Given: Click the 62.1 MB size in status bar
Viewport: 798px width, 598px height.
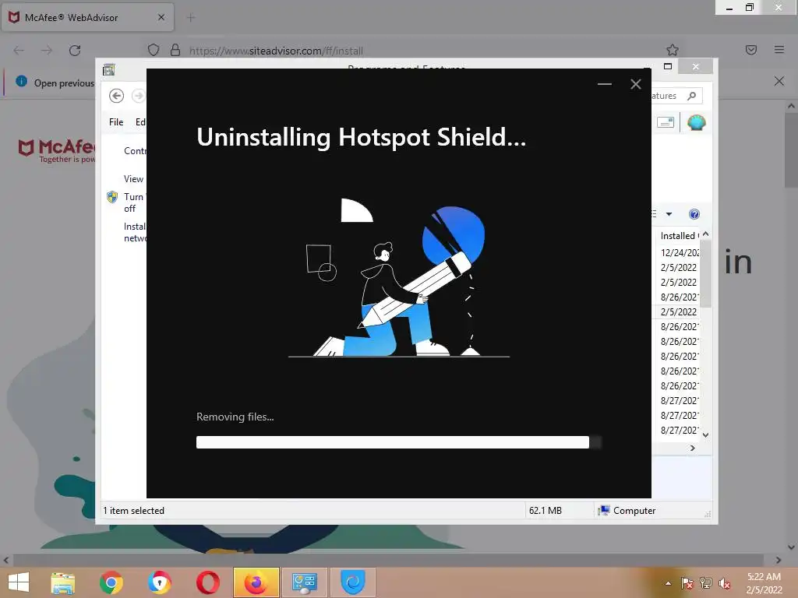Looking at the screenshot, I should point(545,511).
